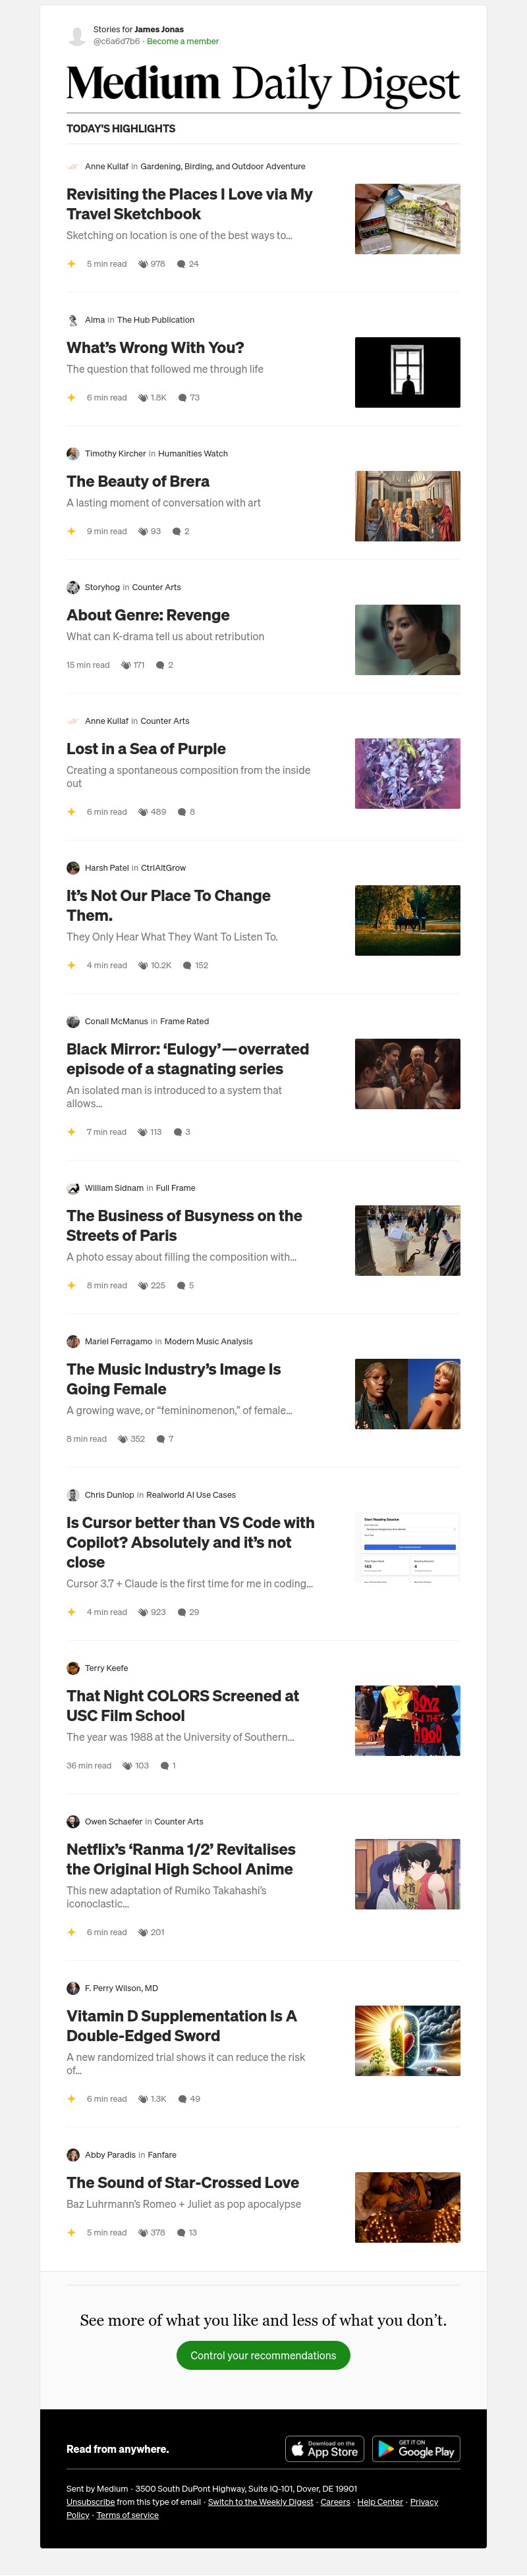Click Harsh Patel author avatar
Screen dimensions: 527x2576
click(72, 868)
